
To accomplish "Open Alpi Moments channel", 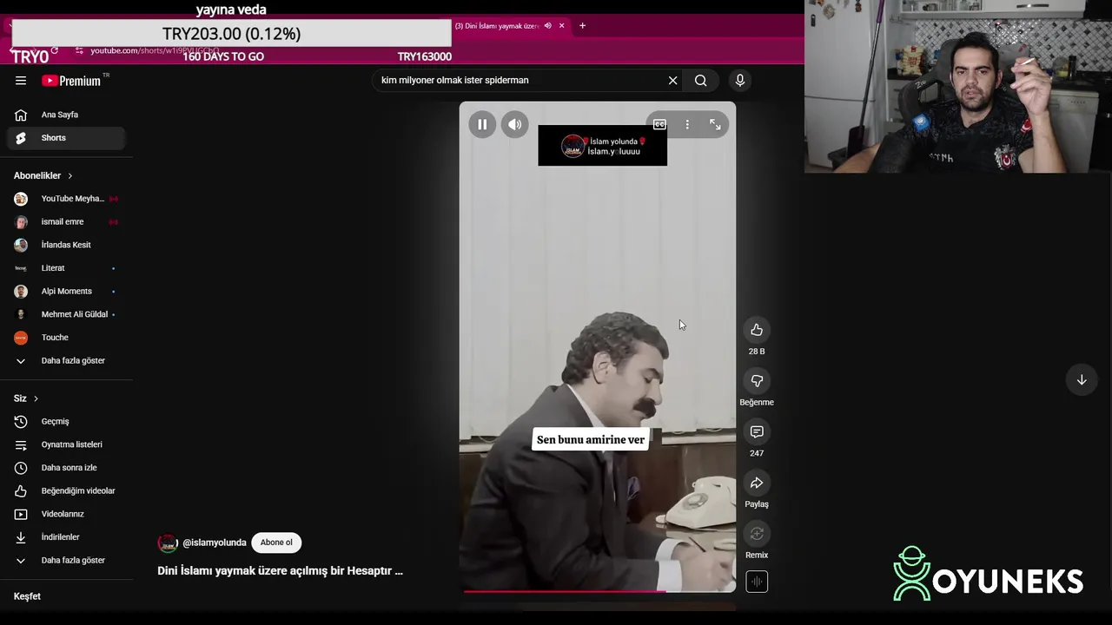I will [x=66, y=292].
